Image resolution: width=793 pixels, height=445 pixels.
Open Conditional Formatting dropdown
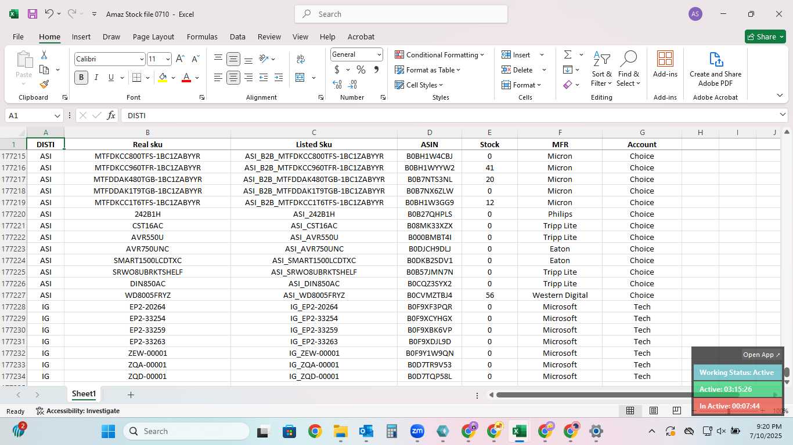tap(439, 54)
